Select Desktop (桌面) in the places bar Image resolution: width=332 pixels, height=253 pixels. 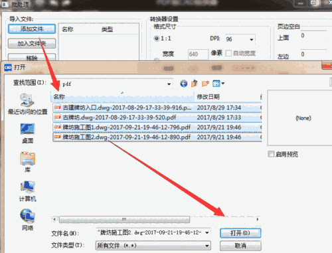27,133
